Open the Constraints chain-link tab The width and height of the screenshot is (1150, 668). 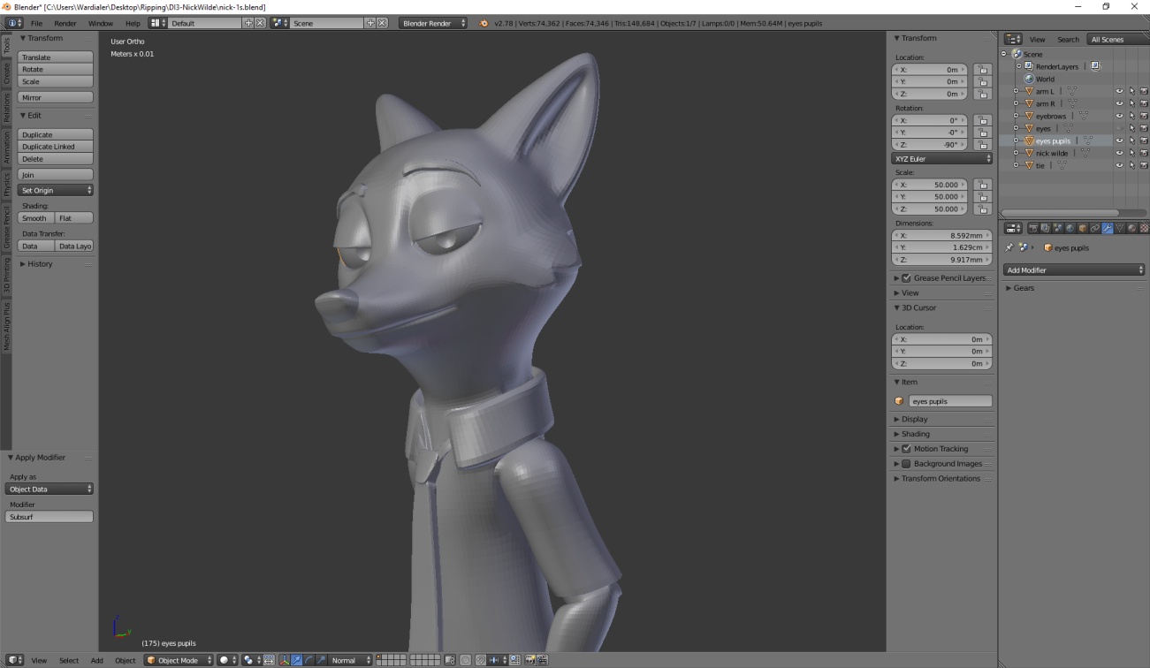[1095, 228]
